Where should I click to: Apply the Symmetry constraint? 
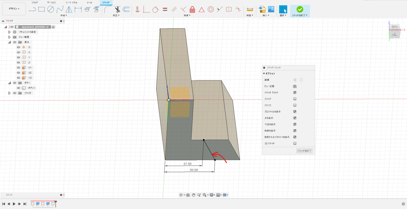229,9
